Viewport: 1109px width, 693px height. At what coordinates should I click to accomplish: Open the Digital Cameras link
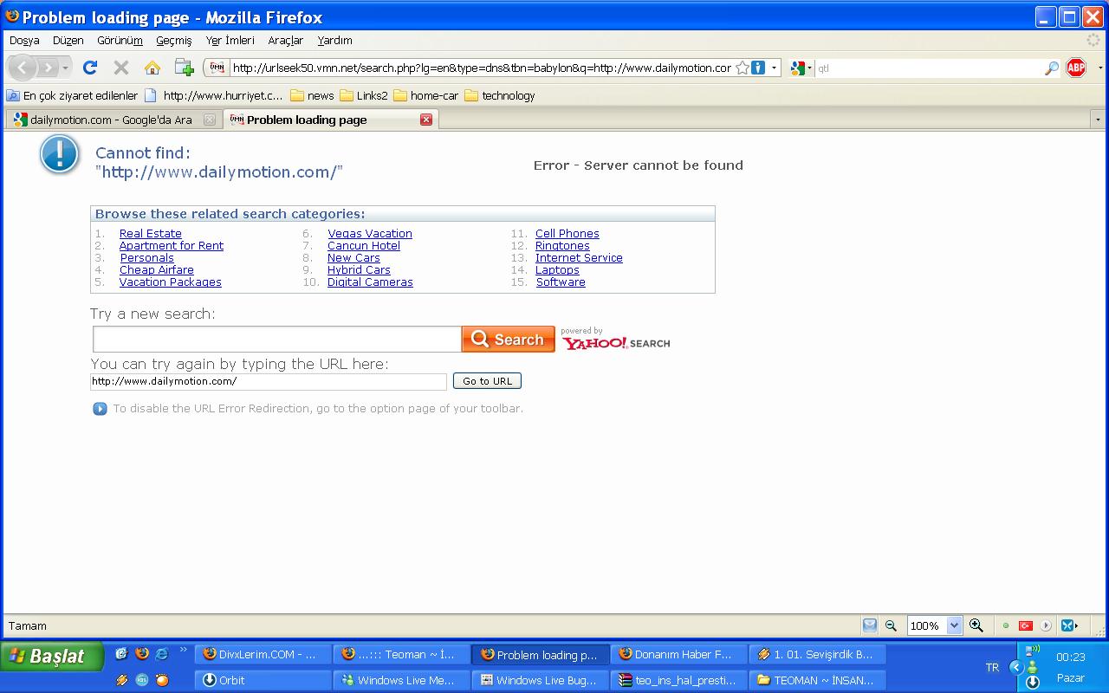click(x=370, y=282)
